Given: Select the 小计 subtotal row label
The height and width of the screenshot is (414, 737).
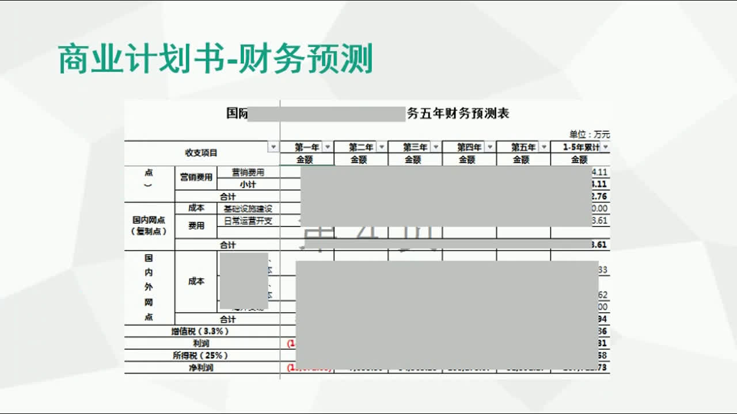Looking at the screenshot, I should (248, 185).
